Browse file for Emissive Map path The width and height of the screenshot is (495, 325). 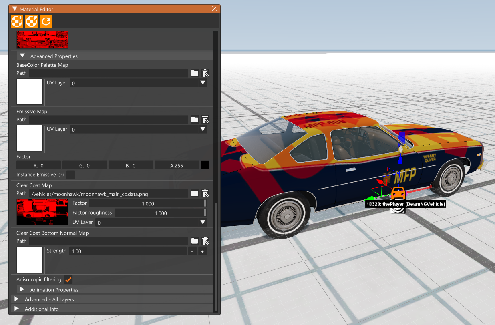195,120
